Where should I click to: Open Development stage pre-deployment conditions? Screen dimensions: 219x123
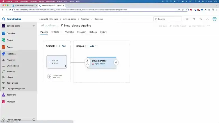tap(87, 62)
